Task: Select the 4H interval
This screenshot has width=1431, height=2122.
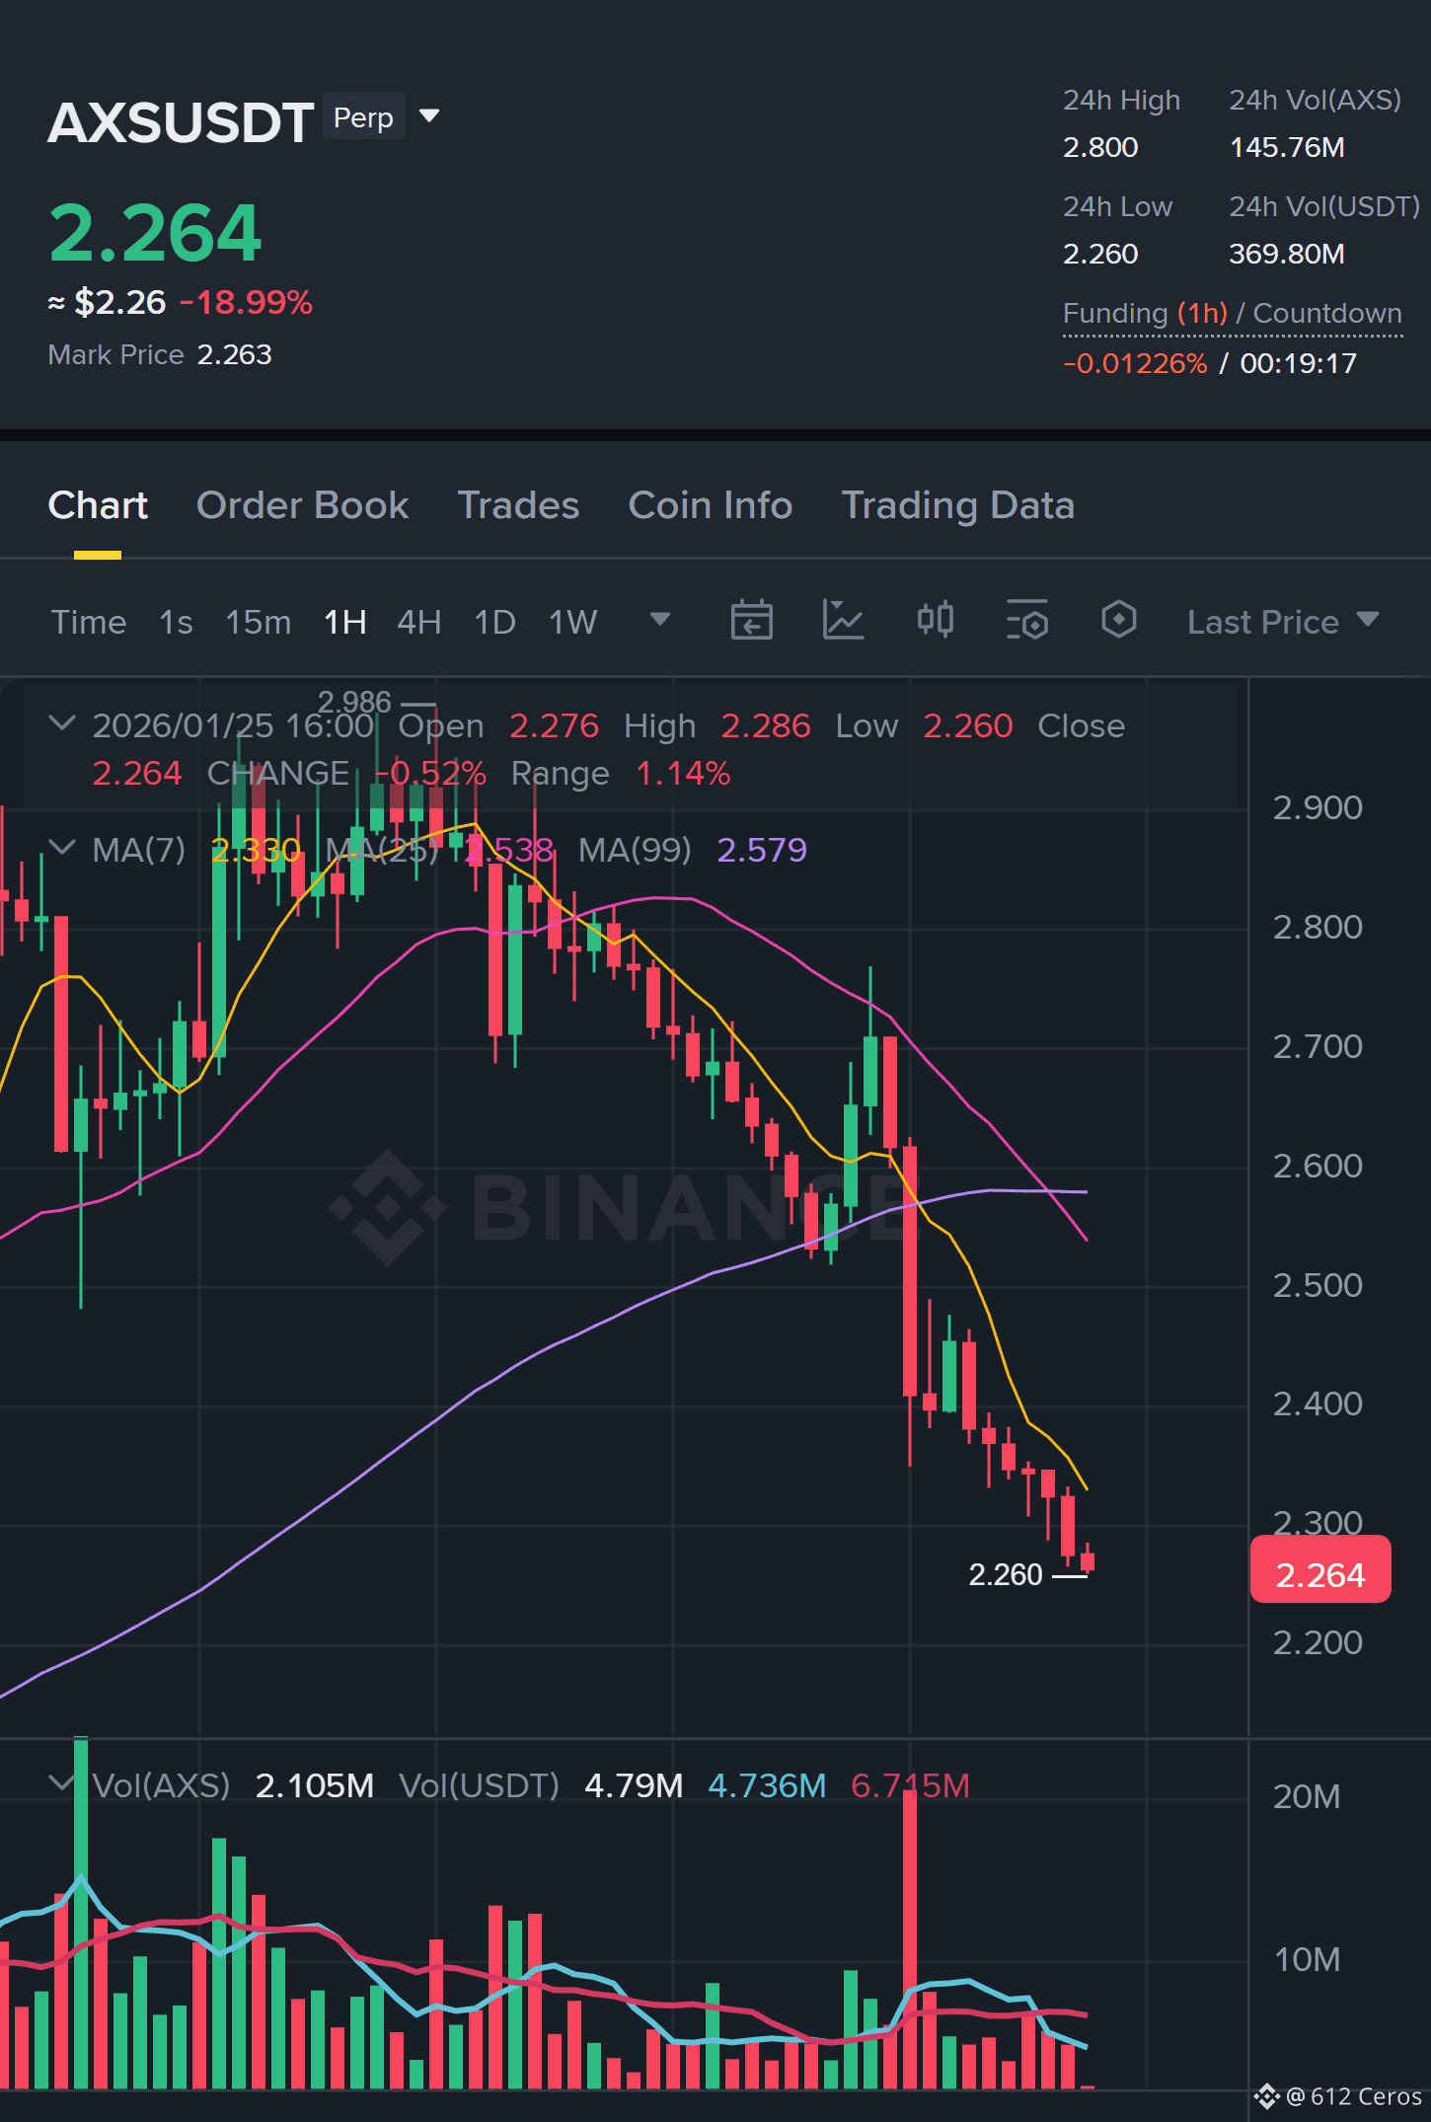Action: coord(418,622)
